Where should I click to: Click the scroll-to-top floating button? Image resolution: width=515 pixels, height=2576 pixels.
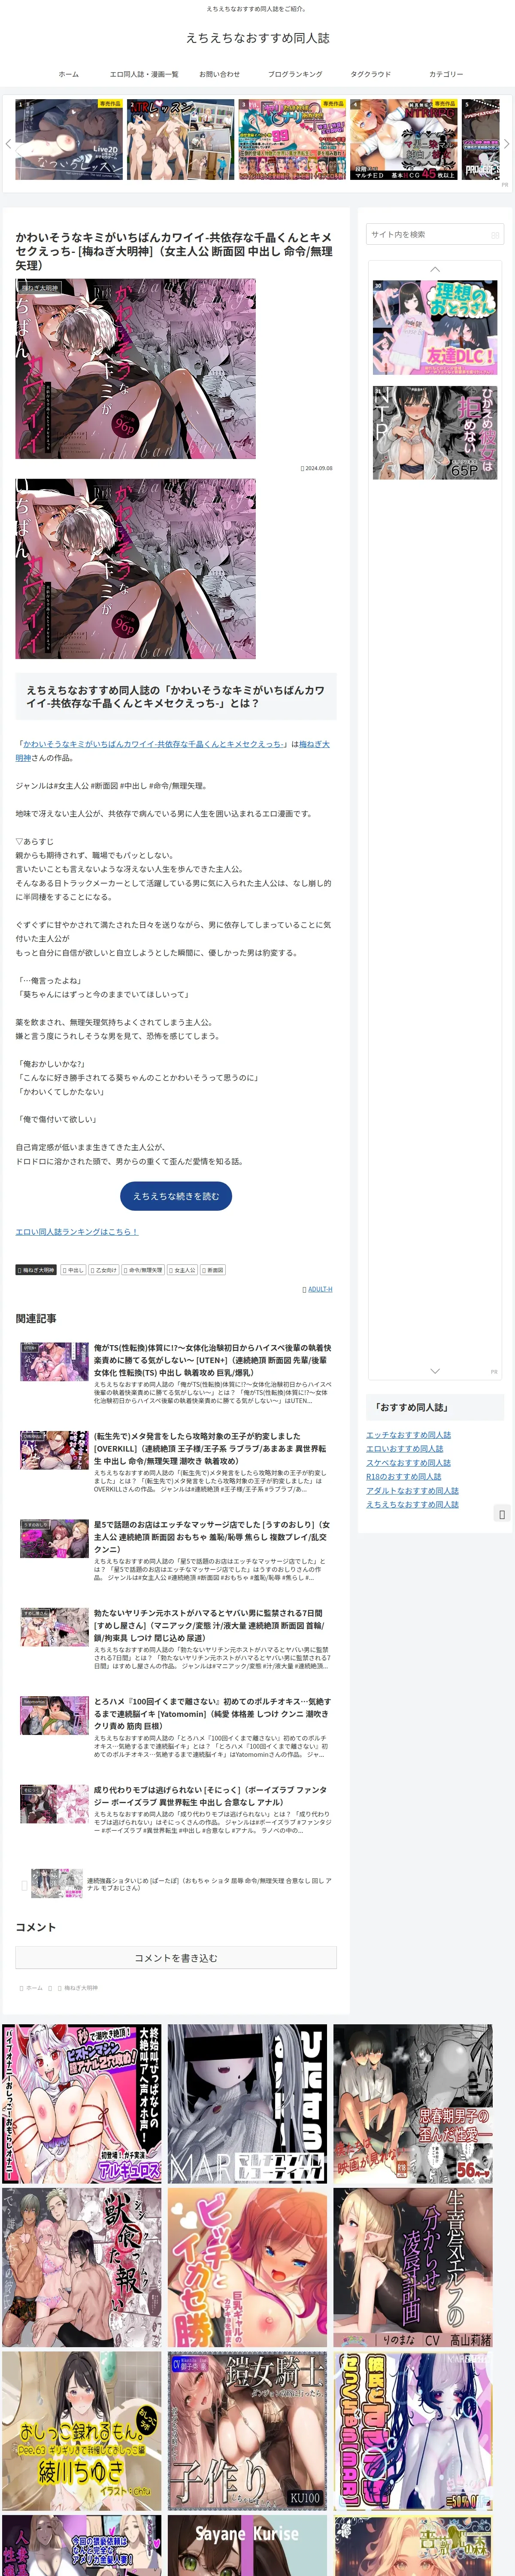[x=502, y=1514]
